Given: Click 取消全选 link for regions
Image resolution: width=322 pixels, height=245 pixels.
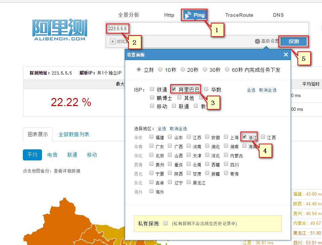Looking at the screenshot, I should [178, 129].
